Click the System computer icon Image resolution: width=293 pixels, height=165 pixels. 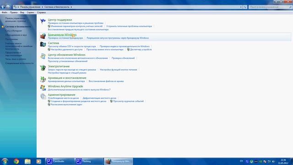point(43,44)
